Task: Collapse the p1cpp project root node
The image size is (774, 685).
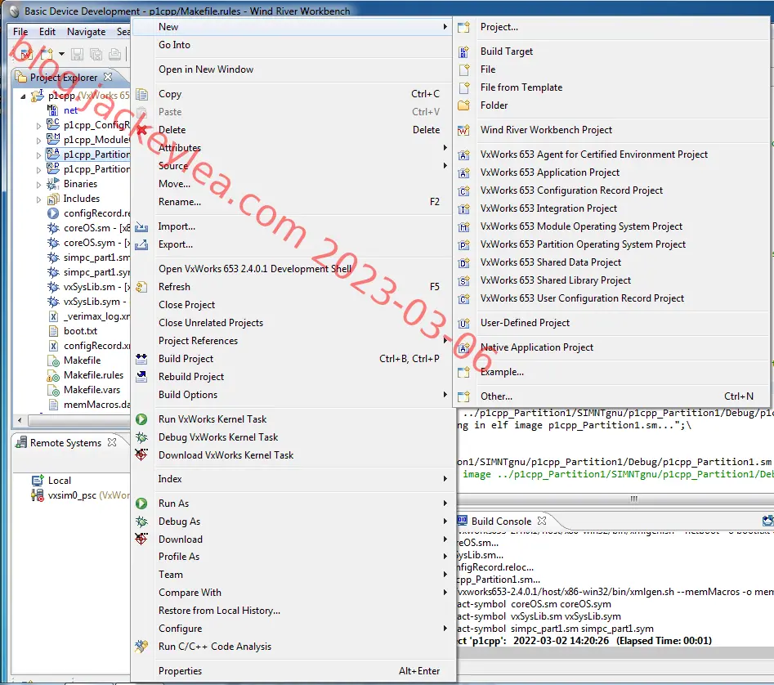Action: tap(23, 96)
